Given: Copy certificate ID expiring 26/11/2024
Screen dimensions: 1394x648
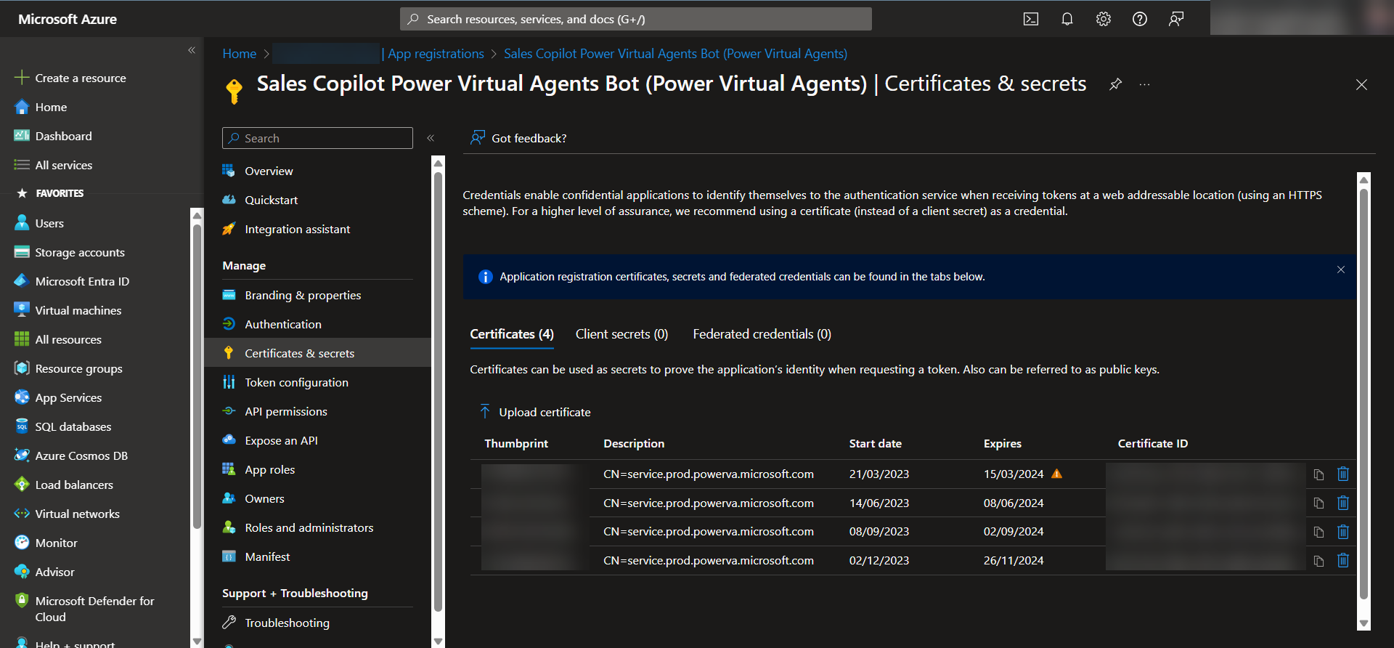Looking at the screenshot, I should pyautogui.click(x=1318, y=561).
